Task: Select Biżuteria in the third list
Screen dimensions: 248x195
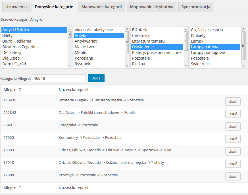Action: [157, 30]
